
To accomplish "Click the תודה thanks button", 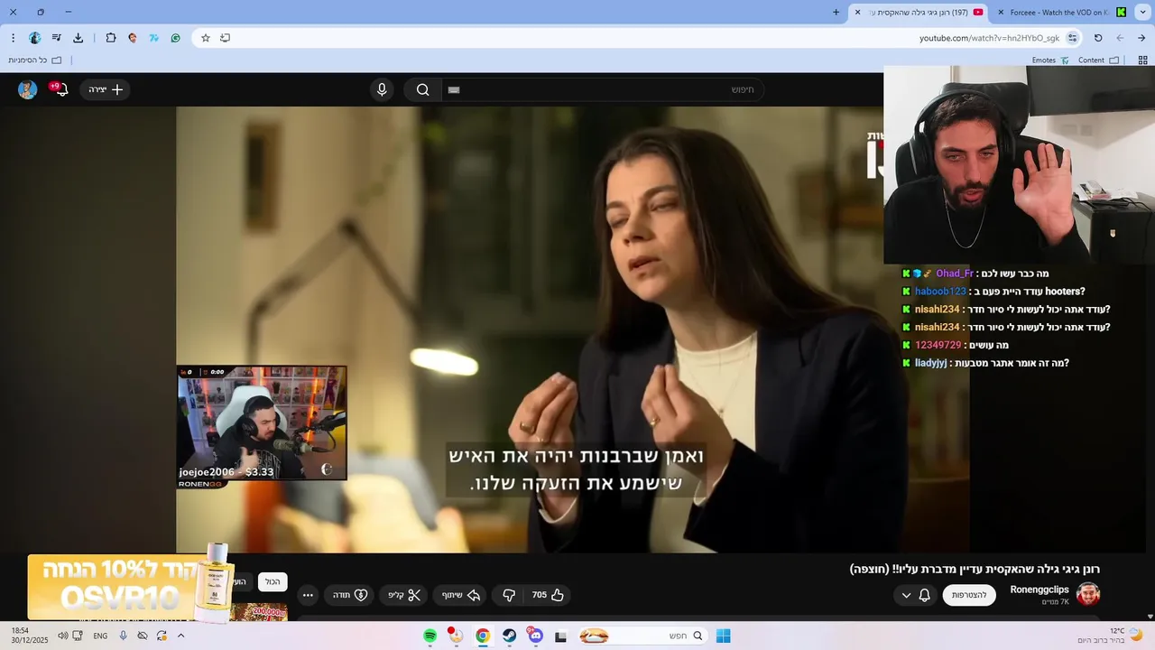I will 350,595.
